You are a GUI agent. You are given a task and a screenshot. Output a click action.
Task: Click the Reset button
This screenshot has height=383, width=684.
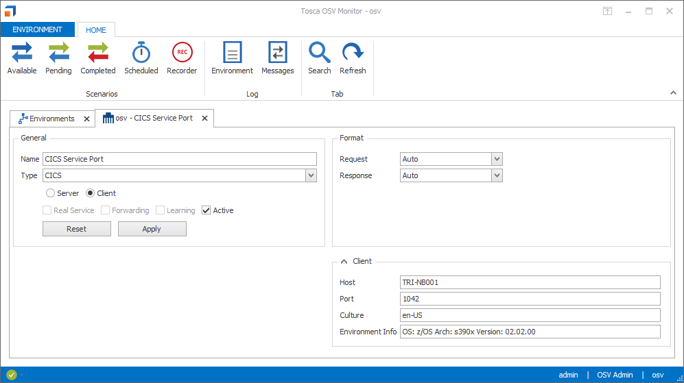pos(77,229)
